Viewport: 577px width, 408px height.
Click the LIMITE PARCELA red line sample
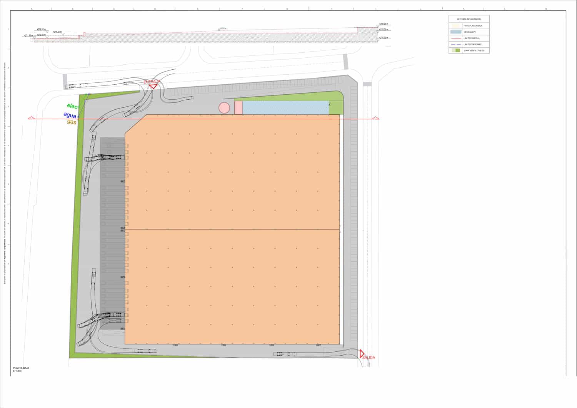(456, 38)
